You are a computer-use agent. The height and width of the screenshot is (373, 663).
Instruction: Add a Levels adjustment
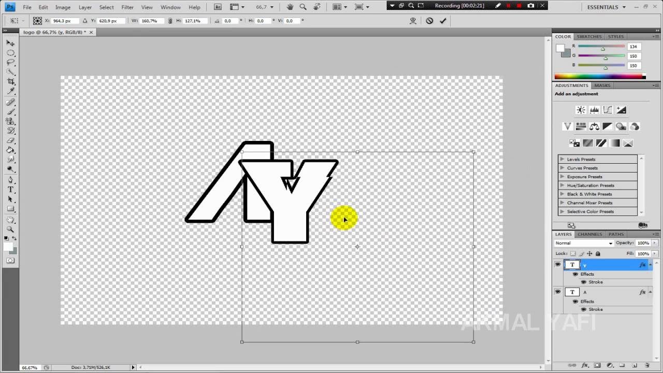(595, 110)
